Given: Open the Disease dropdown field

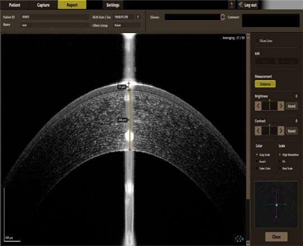Looking at the screenshot, I should (192, 17).
